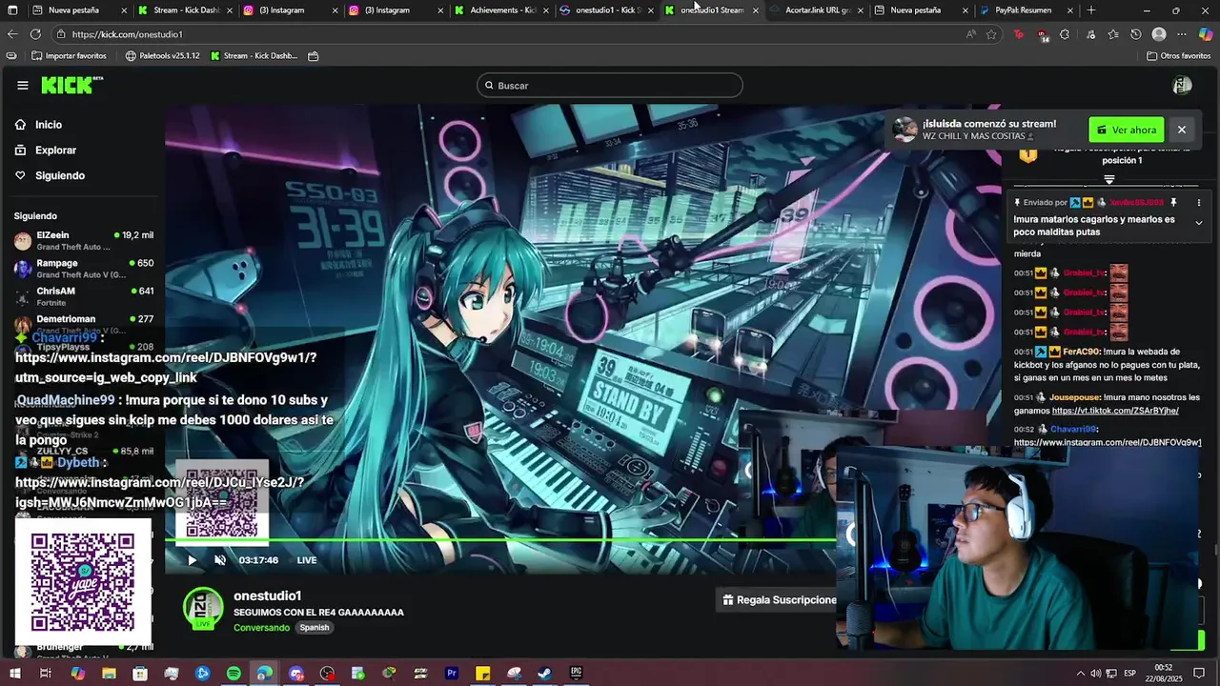Open the extension with 14 badge
This screenshot has width=1220, height=686.
pos(1042,35)
